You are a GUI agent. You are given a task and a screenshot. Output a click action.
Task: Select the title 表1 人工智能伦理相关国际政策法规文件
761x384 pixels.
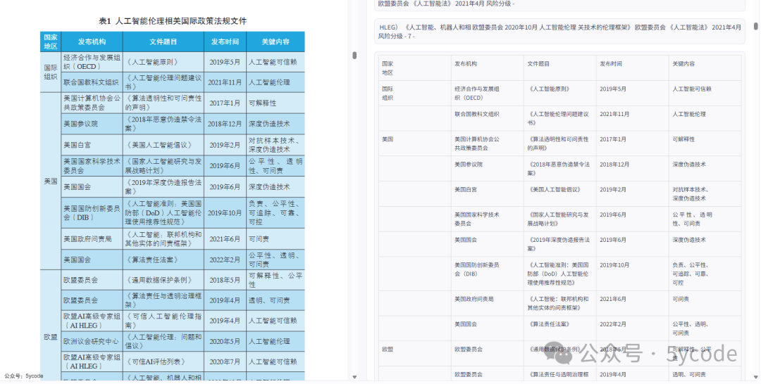(173, 21)
